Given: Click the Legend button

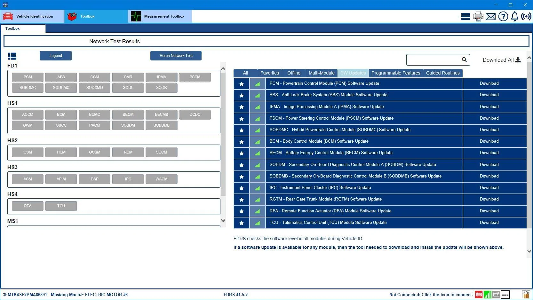Looking at the screenshot, I should (x=56, y=56).
